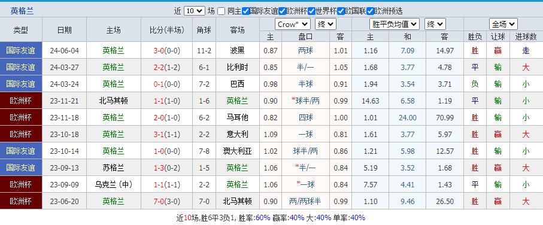543x225 pixels.
Task: Click the 比利时 away team name
Action: point(237,67)
